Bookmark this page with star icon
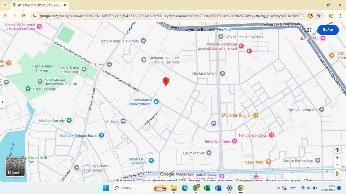 [319, 16]
